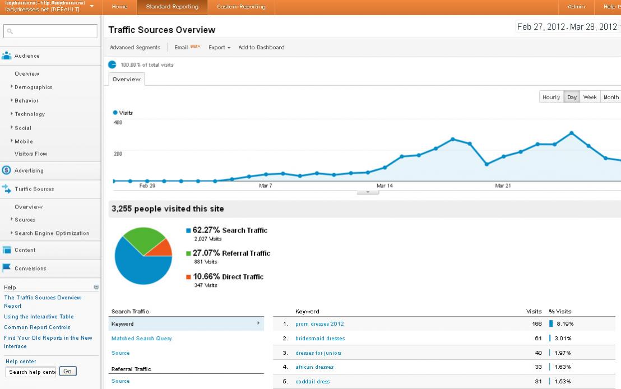The image size is (621, 389).
Task: Select the Day chart granularity
Action: pos(572,97)
